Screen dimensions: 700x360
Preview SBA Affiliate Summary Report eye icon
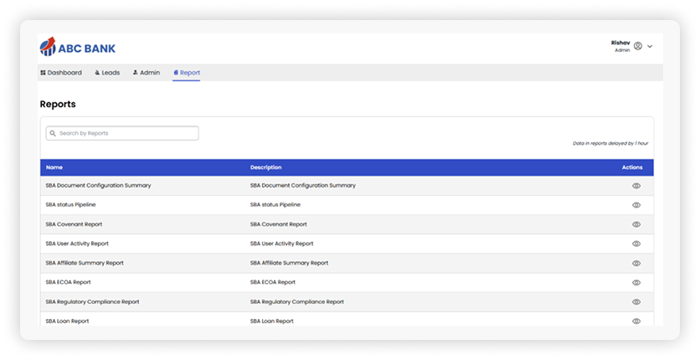pyautogui.click(x=636, y=263)
